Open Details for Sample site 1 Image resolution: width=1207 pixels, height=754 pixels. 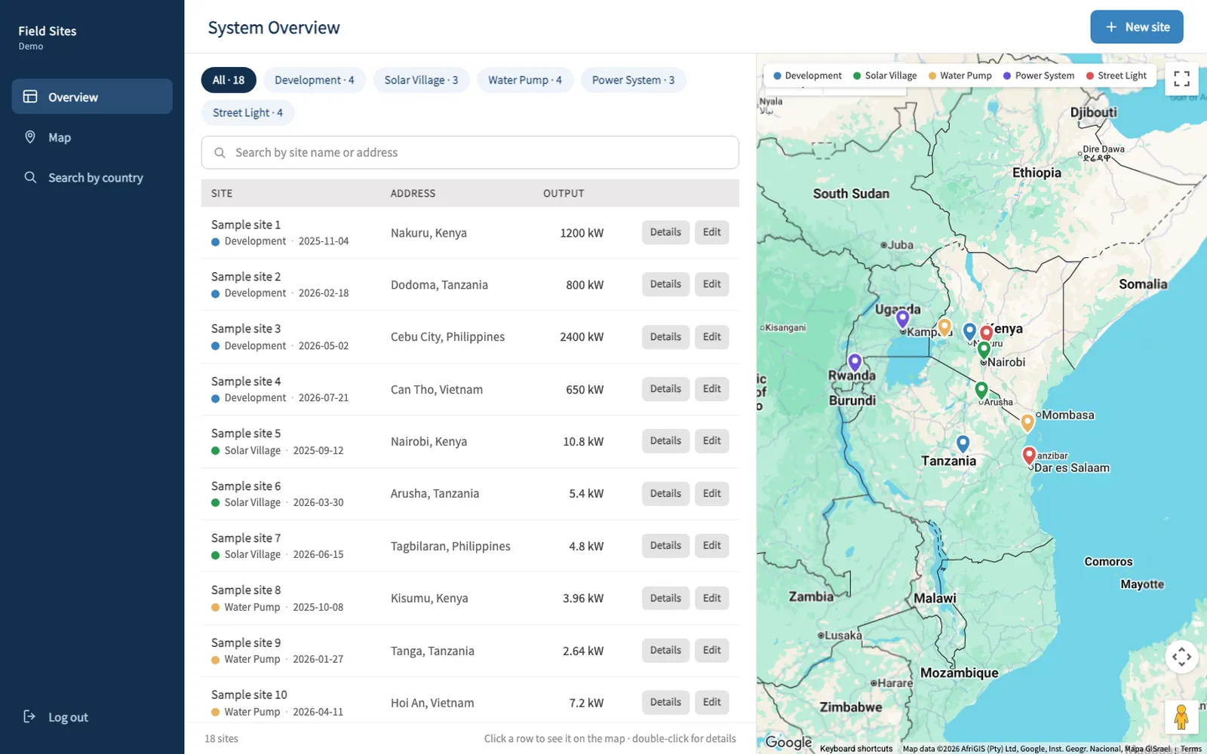pos(665,232)
